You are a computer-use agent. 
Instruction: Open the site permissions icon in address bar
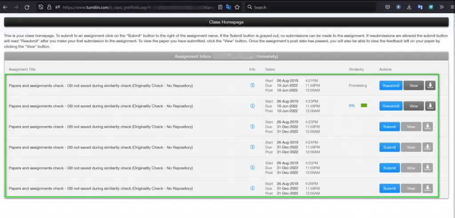[x=58, y=7]
